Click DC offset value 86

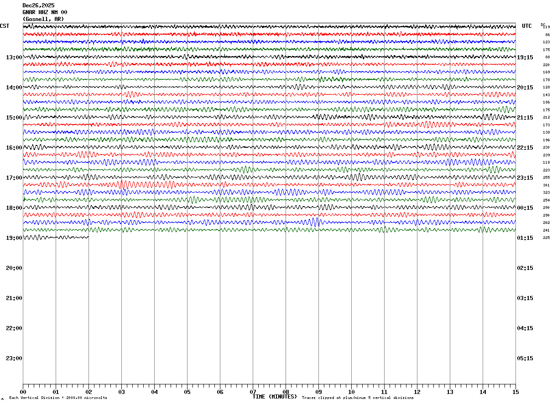pyautogui.click(x=547, y=35)
